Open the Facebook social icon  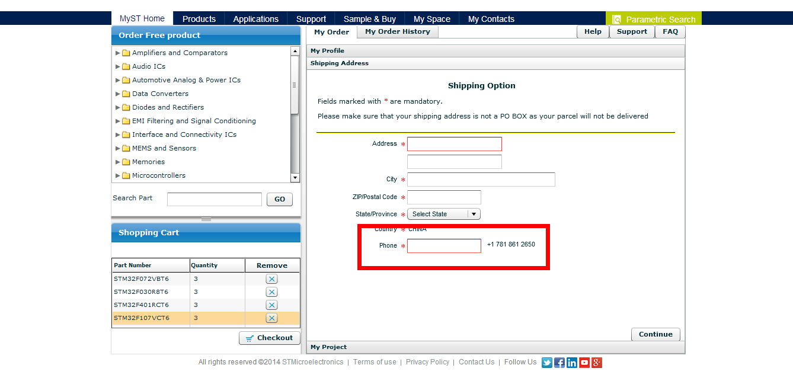click(x=559, y=363)
